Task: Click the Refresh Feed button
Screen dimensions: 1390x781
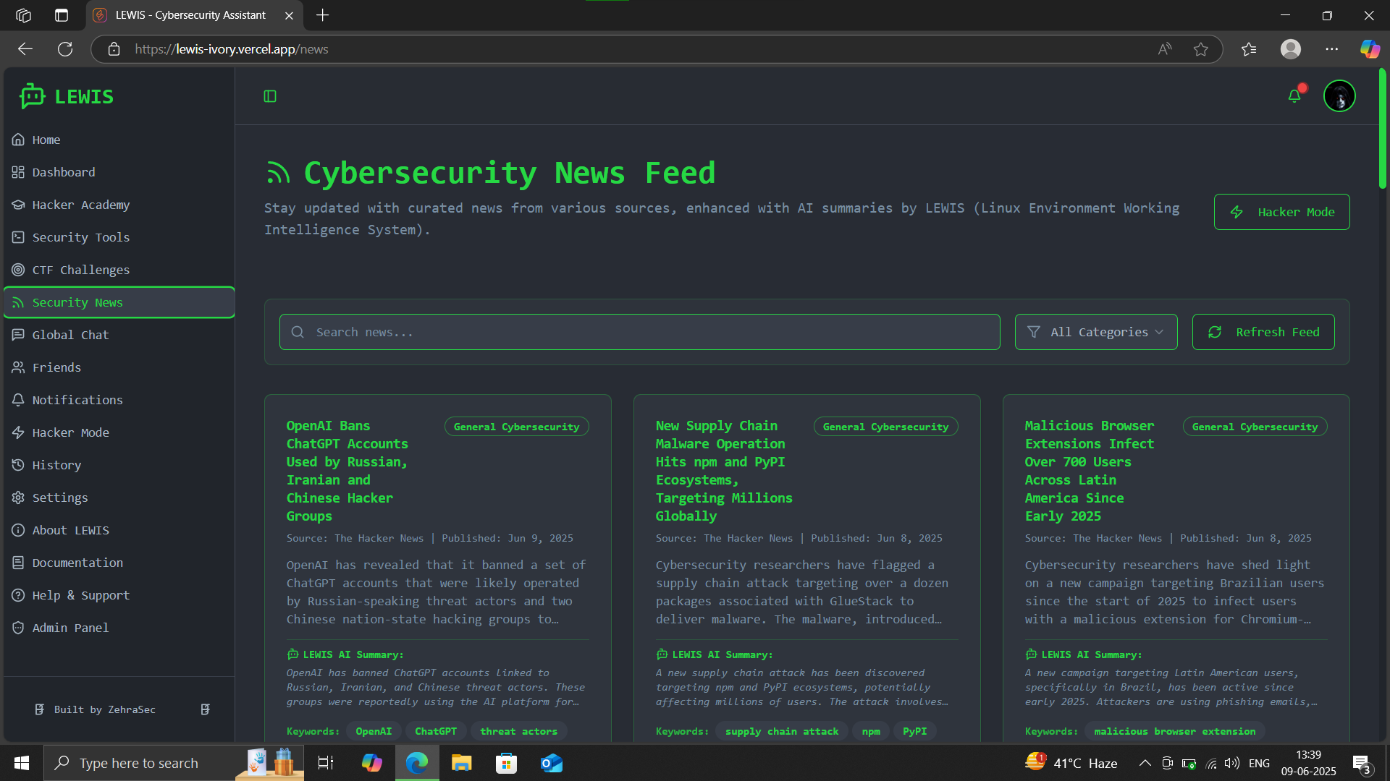Action: pyautogui.click(x=1263, y=332)
